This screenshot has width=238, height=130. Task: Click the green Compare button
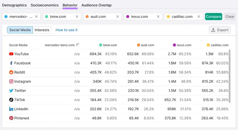pyautogui.click(x=214, y=17)
